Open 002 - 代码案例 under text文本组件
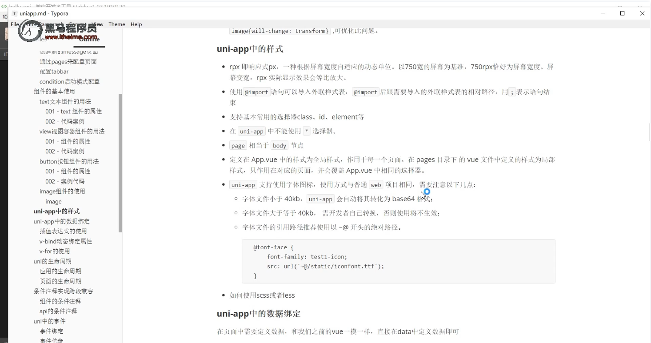The height and width of the screenshot is (343, 651). coord(65,121)
